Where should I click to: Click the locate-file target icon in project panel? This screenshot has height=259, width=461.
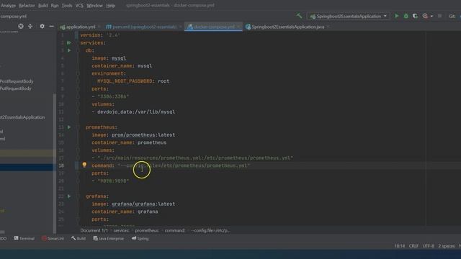click(21, 26)
